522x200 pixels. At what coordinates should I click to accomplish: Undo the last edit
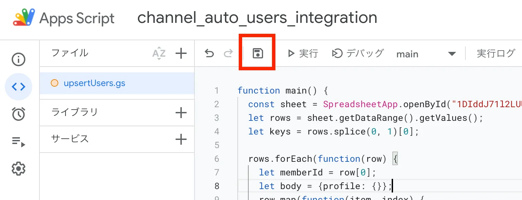209,54
